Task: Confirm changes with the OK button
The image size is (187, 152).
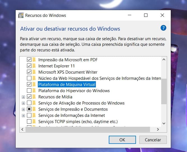Action: 122,140
